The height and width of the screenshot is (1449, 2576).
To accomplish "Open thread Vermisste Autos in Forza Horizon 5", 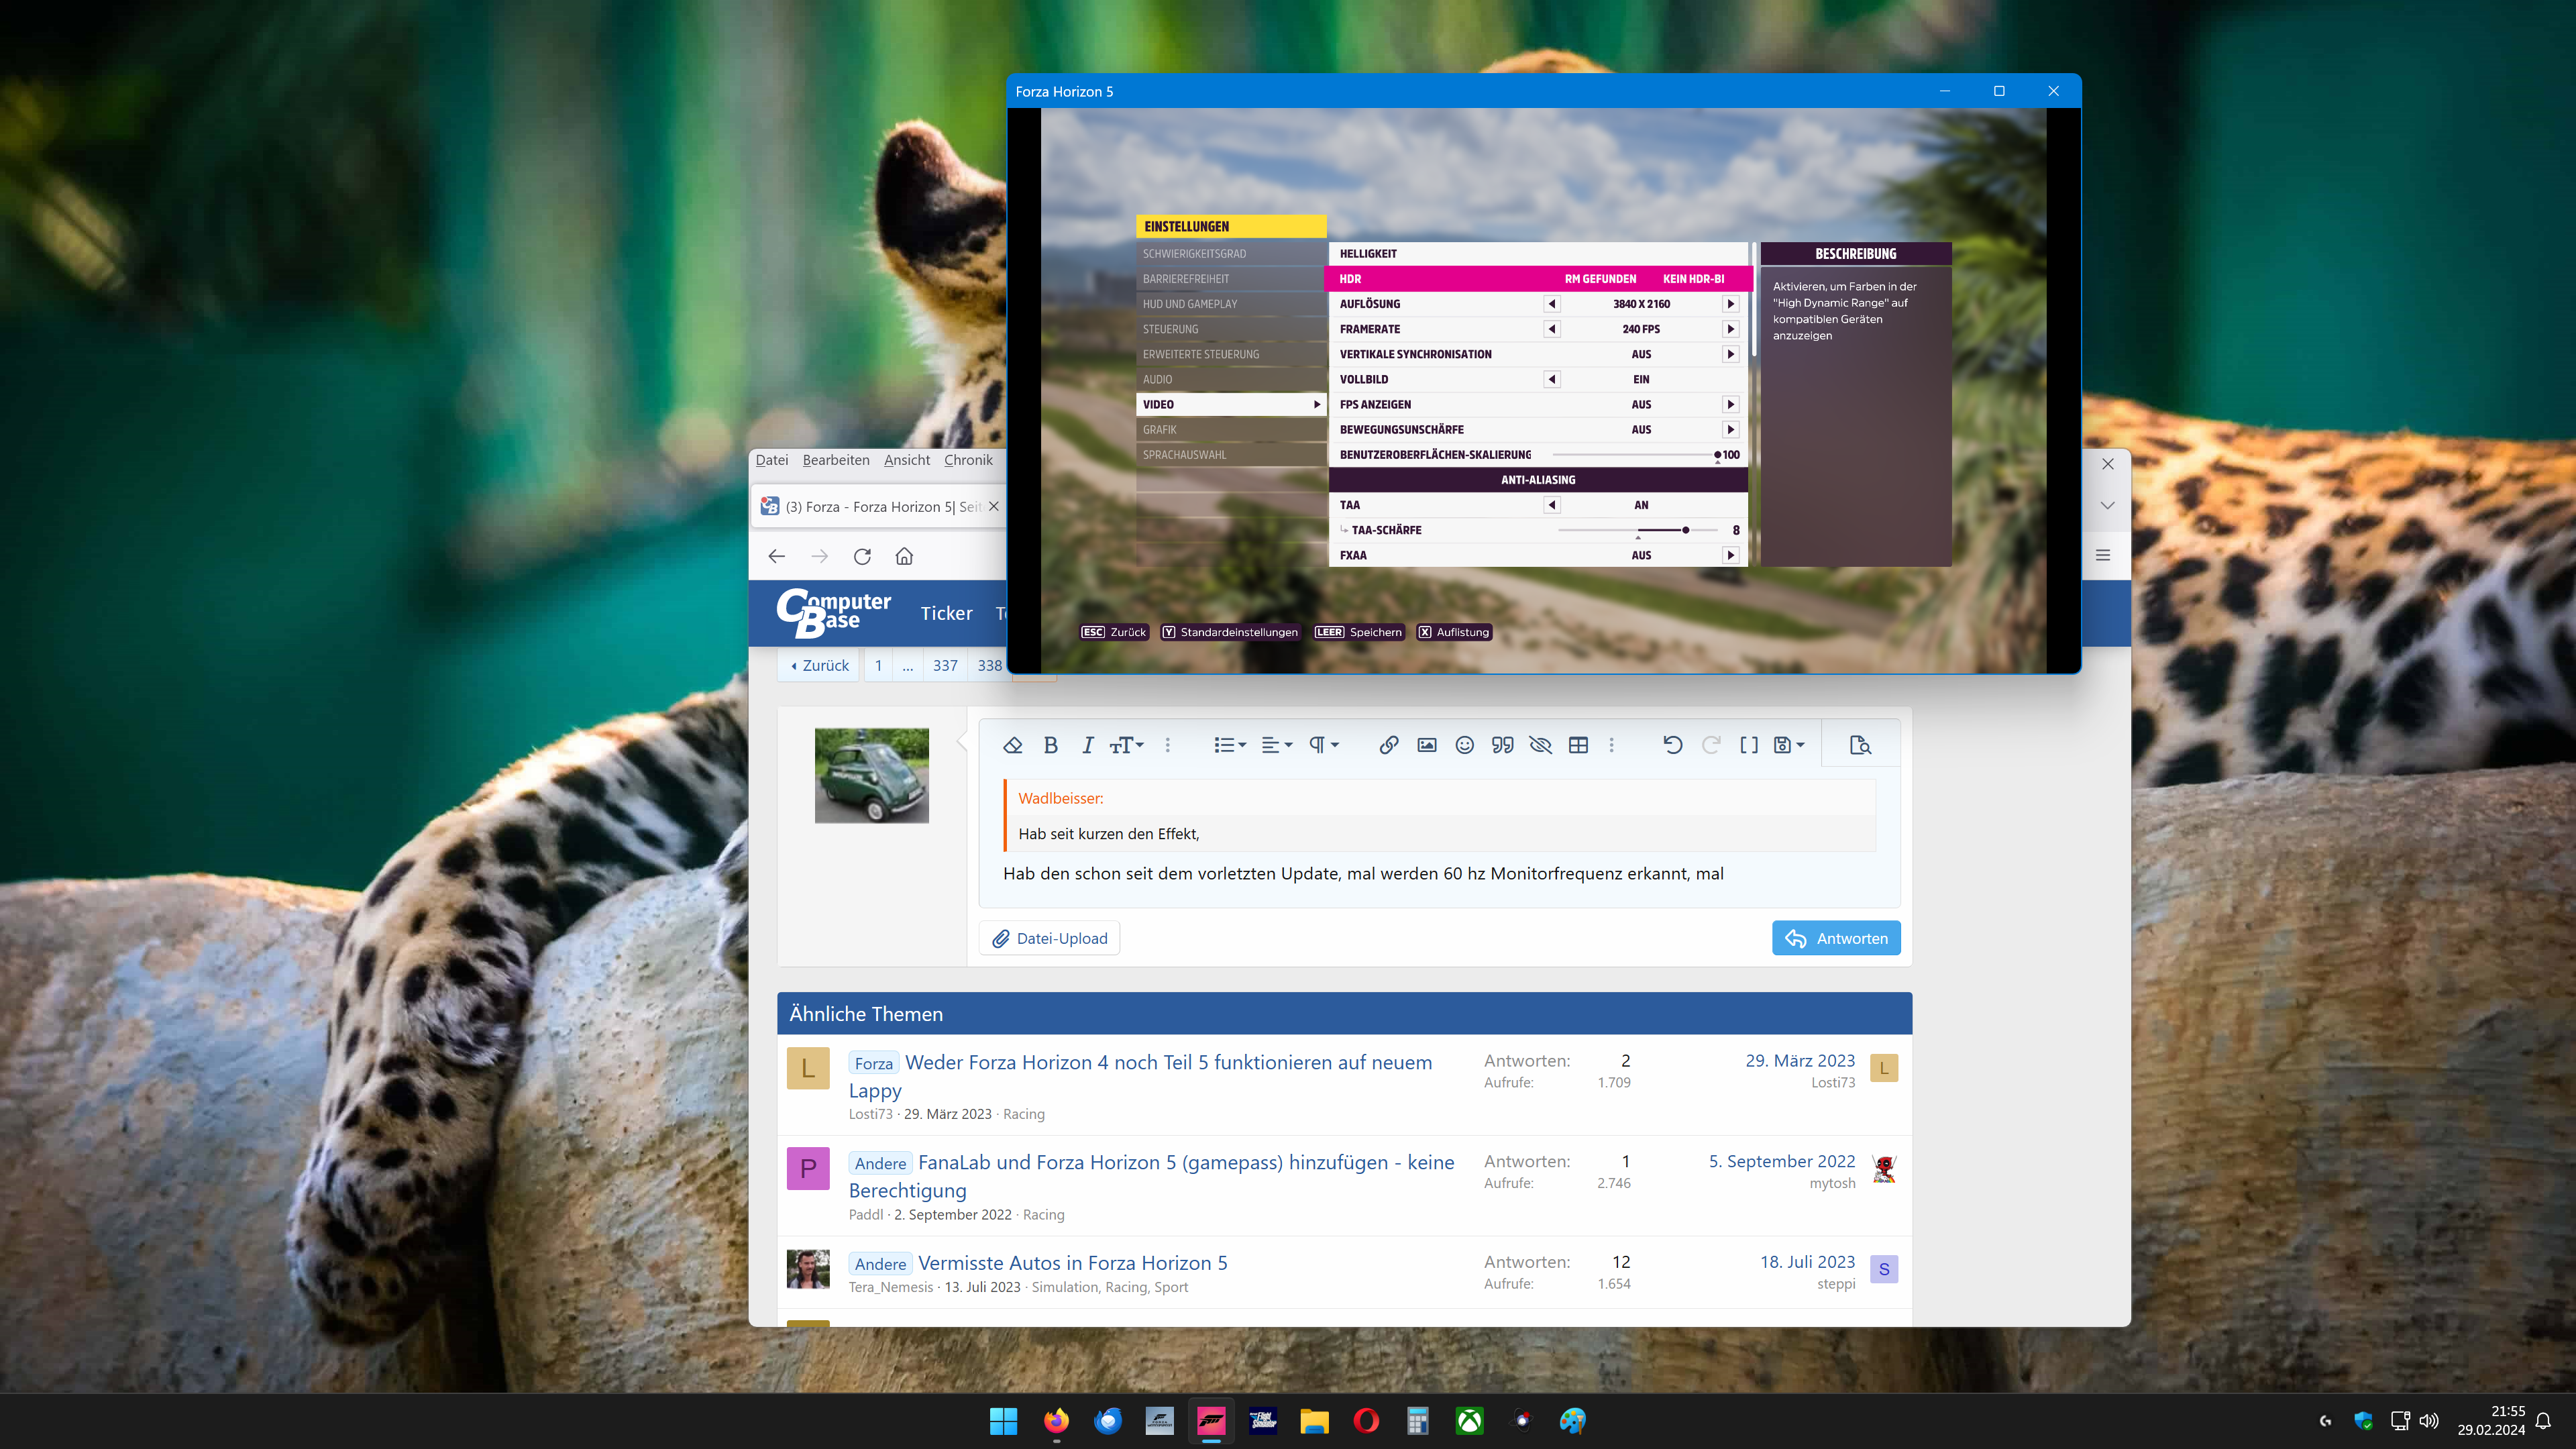I will pos(1073,1263).
